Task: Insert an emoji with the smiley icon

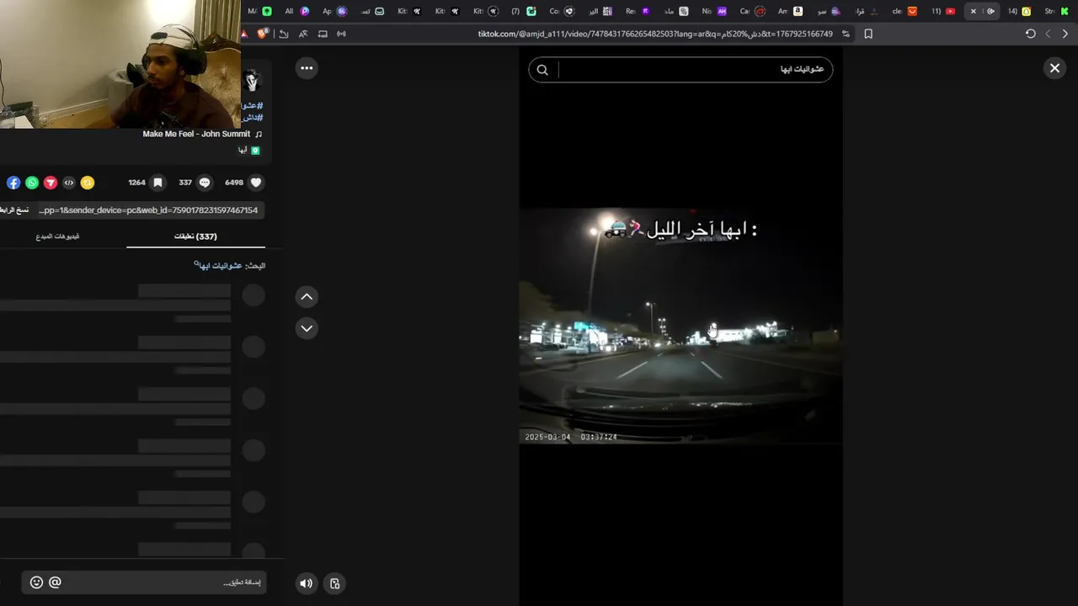Action: pos(36,582)
